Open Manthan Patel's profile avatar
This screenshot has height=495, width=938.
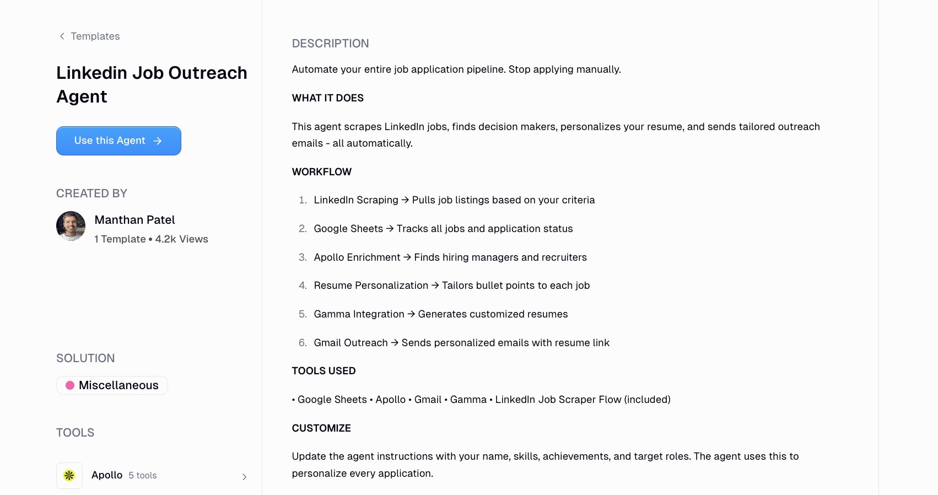pos(71,226)
